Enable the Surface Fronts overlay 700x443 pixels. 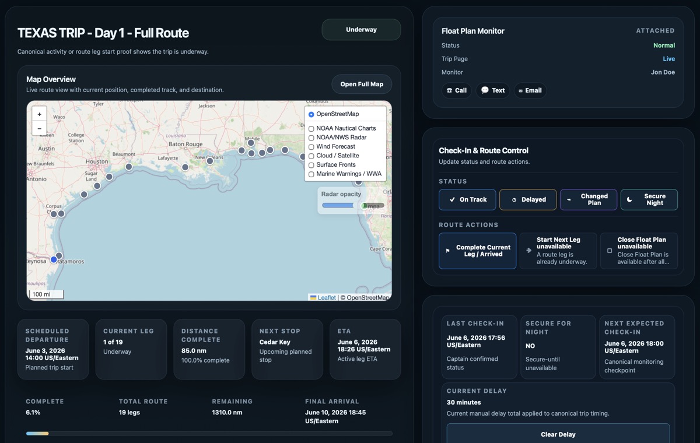click(311, 165)
